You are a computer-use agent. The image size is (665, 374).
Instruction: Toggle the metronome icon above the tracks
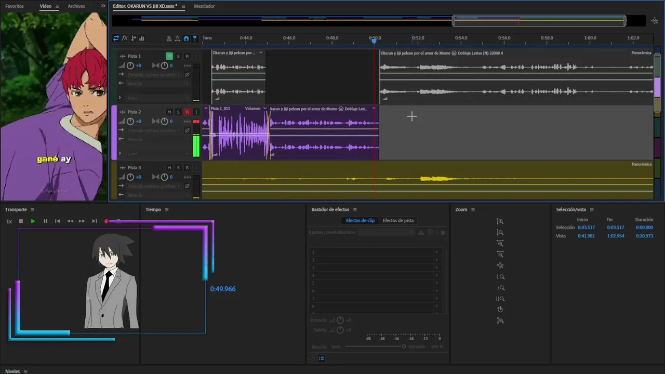coord(169,38)
